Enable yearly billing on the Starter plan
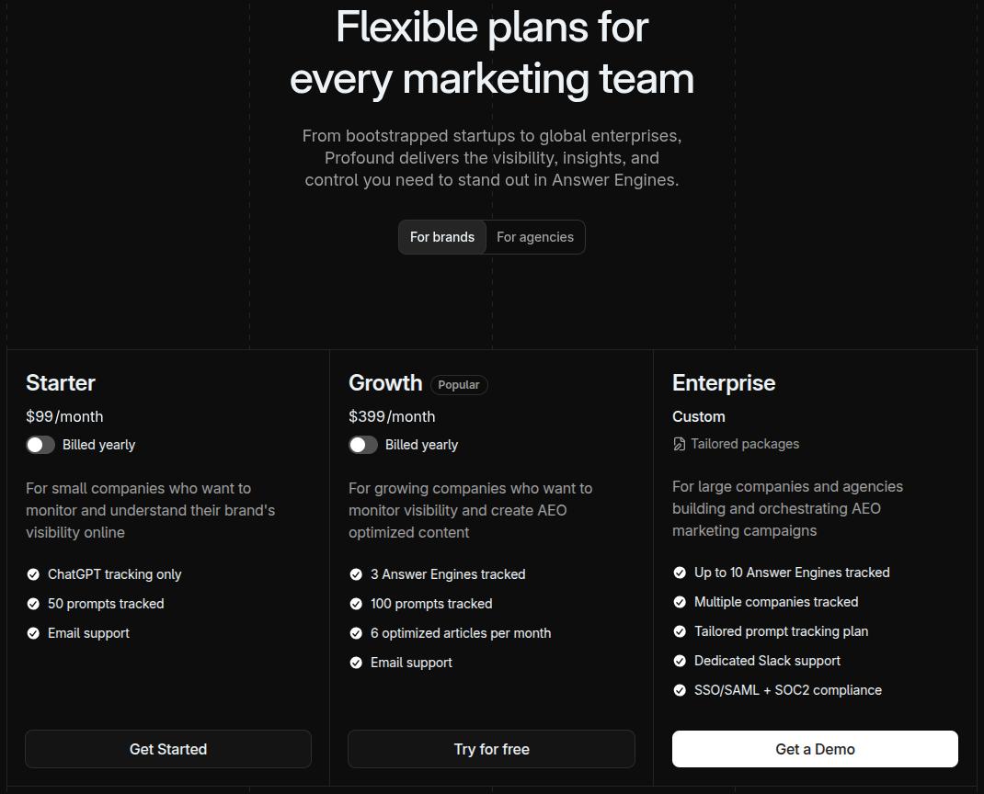Viewport: 984px width, 794px height. point(40,445)
